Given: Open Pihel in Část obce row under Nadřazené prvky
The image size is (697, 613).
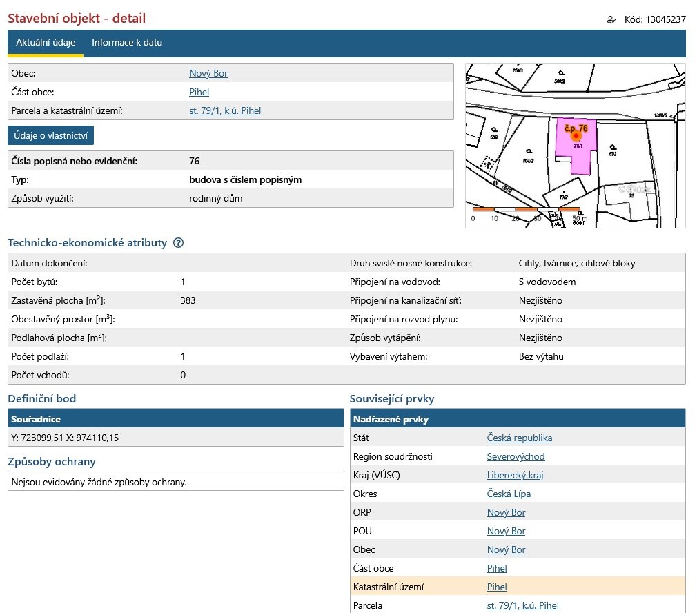Looking at the screenshot, I should pos(497,568).
